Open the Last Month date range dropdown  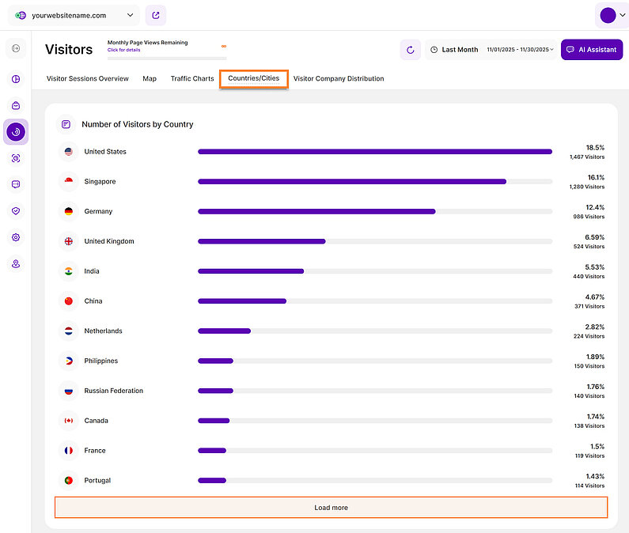coord(491,50)
